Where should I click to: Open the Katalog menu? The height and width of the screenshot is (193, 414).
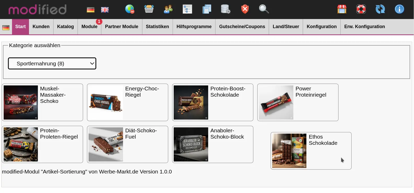65,27
